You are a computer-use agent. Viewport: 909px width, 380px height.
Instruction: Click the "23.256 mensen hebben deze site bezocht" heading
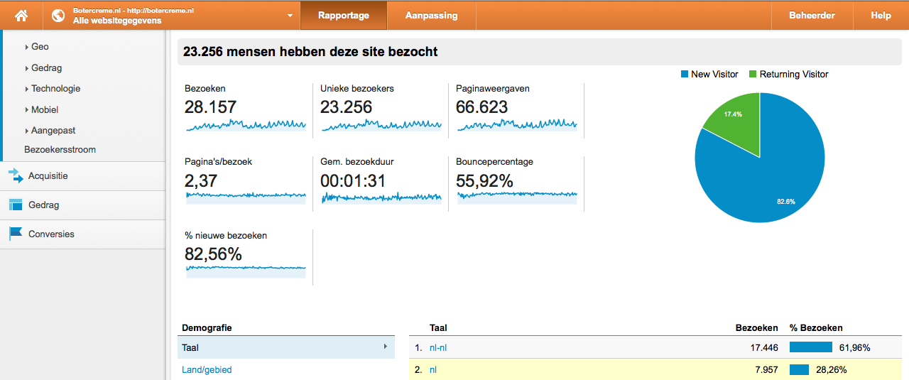310,52
